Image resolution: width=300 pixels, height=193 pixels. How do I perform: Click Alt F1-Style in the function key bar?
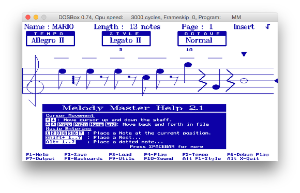point(202,158)
